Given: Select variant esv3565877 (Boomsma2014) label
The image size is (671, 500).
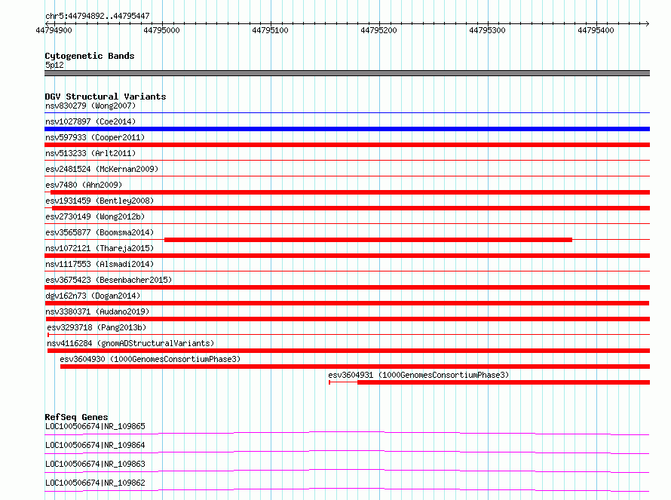Looking at the screenshot, I should coord(100,232).
